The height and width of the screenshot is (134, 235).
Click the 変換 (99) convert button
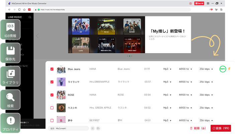221,128
